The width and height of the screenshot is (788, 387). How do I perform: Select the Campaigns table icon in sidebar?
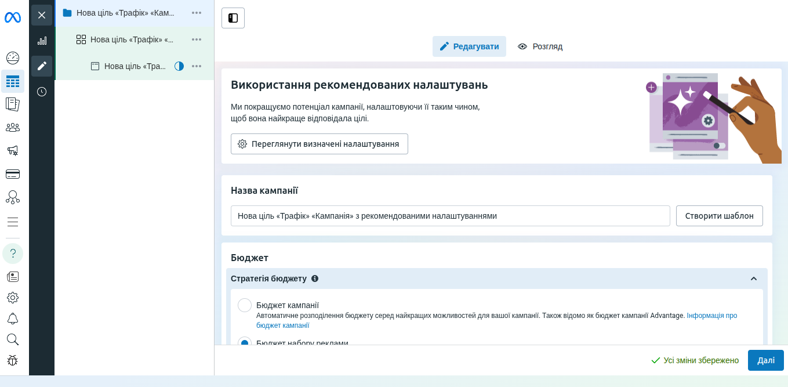[13, 81]
